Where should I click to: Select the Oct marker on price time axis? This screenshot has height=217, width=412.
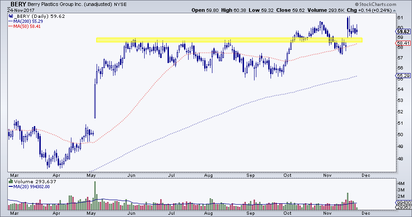point(288,175)
